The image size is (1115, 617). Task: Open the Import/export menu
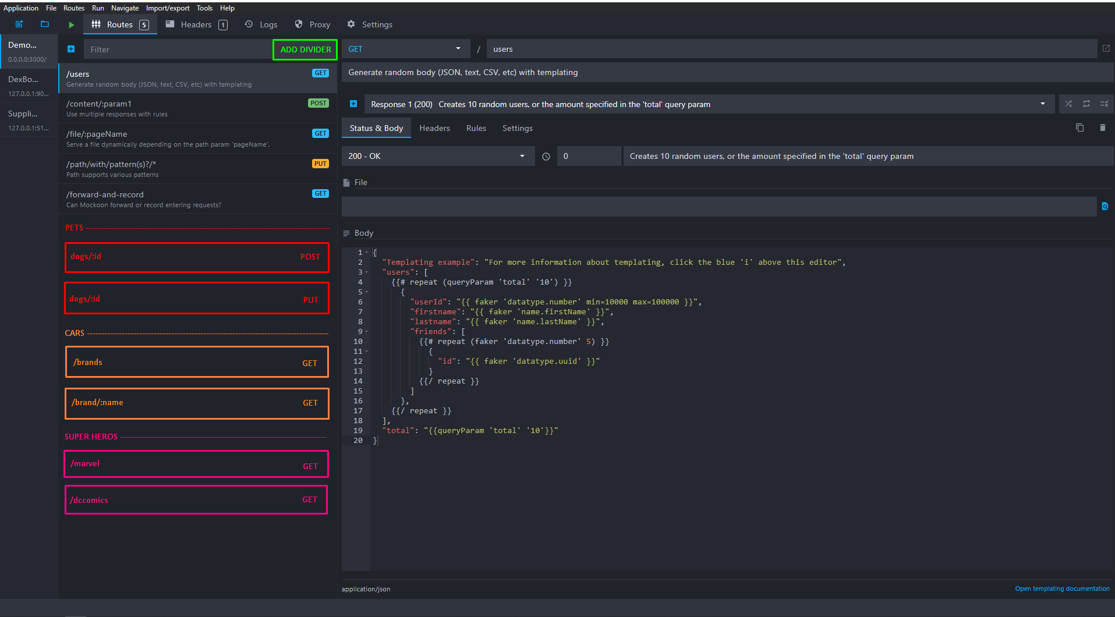pyautogui.click(x=168, y=8)
